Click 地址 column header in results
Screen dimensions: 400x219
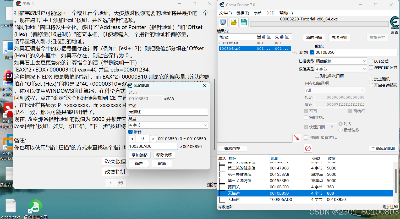(236, 37)
